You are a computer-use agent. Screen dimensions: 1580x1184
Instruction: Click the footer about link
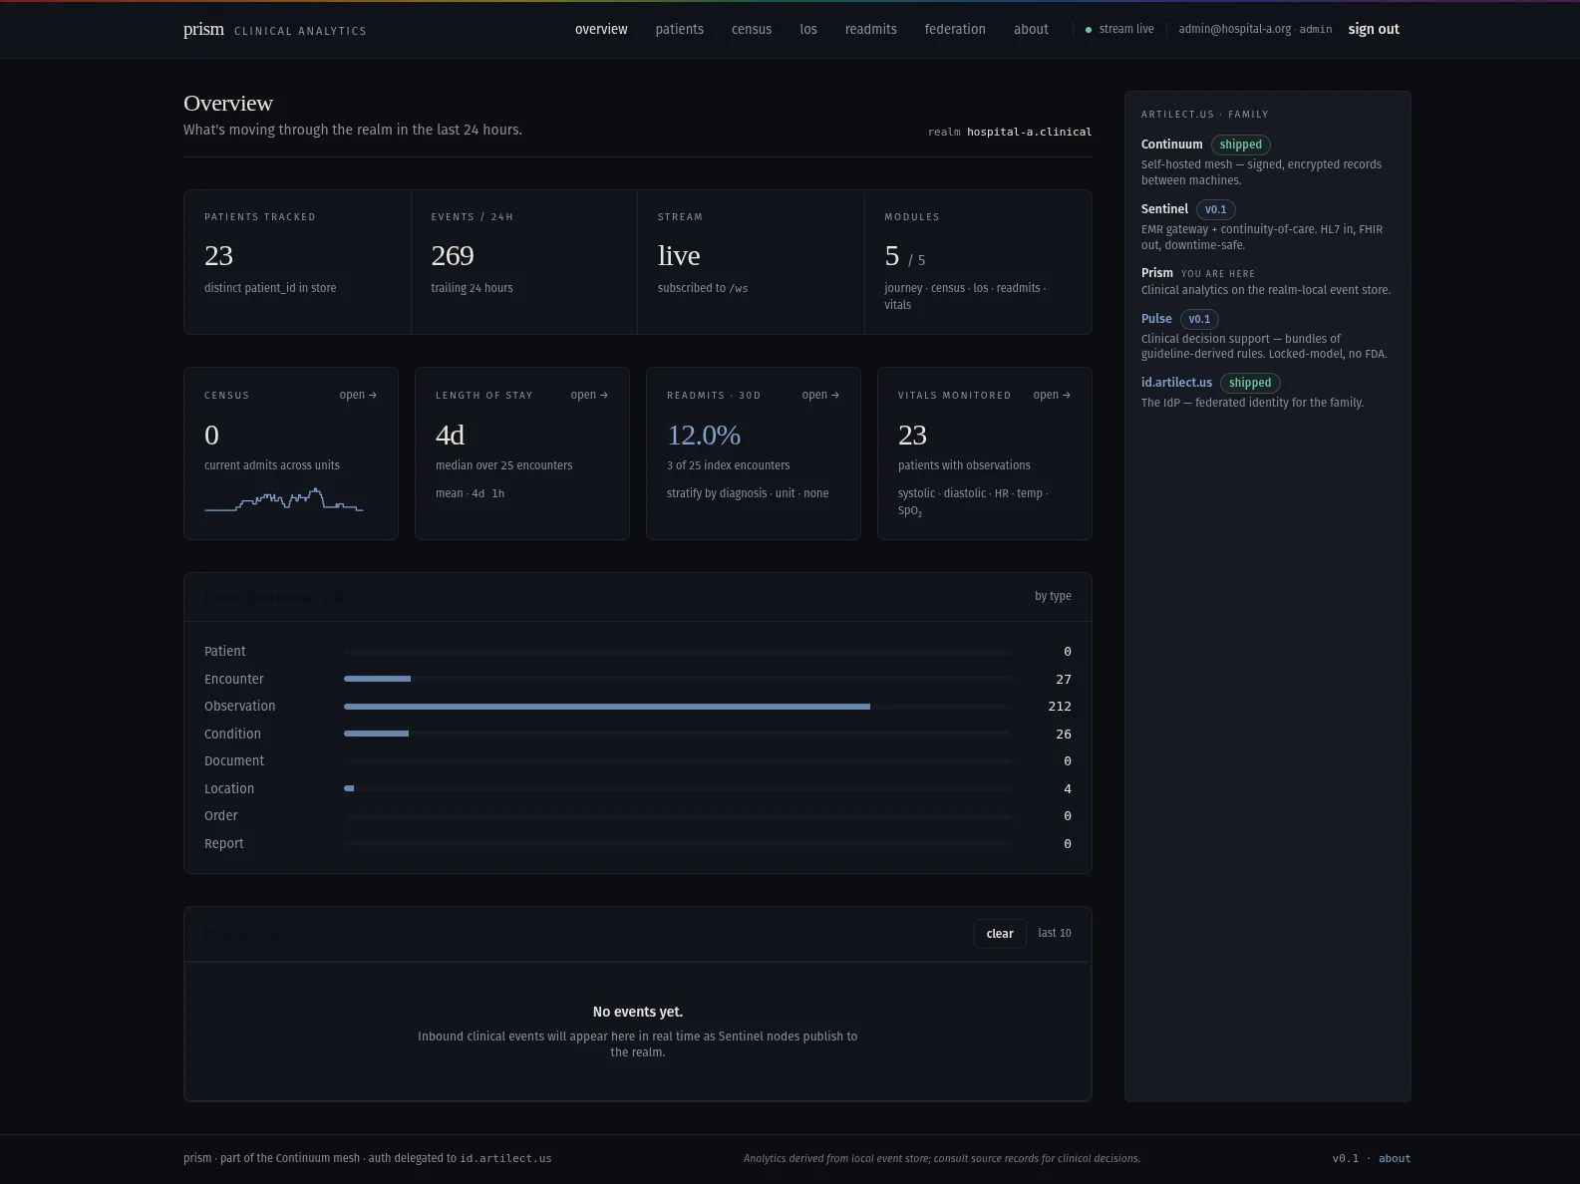click(1395, 1158)
